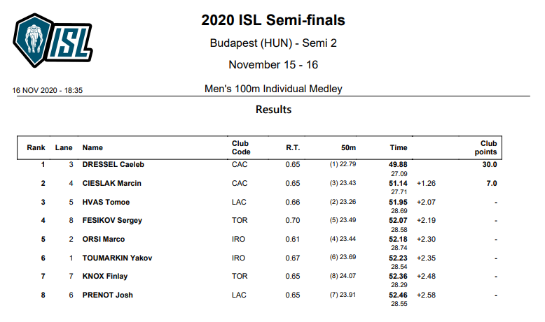Click the 16 NOV 2020 timestamp
Viewport: 545px width, 322px height.
tap(47, 91)
